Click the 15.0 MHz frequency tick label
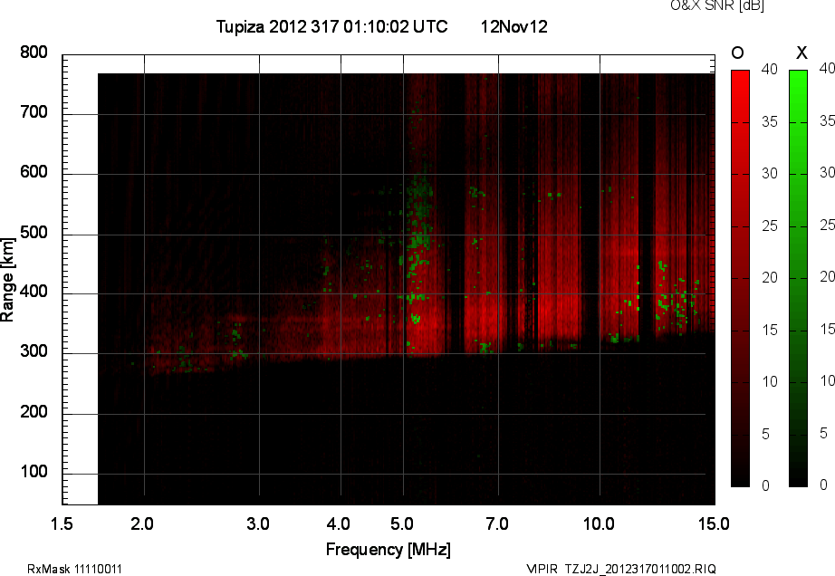The width and height of the screenshot is (835, 576). click(x=714, y=524)
